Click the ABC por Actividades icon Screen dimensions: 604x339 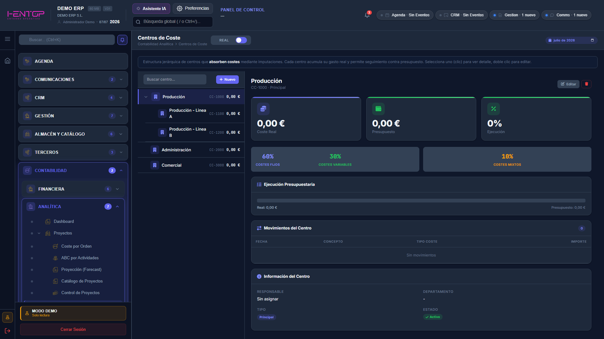[x=55, y=258]
